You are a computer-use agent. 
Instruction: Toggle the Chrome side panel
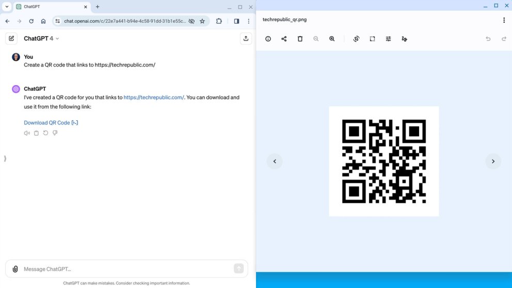[236, 21]
